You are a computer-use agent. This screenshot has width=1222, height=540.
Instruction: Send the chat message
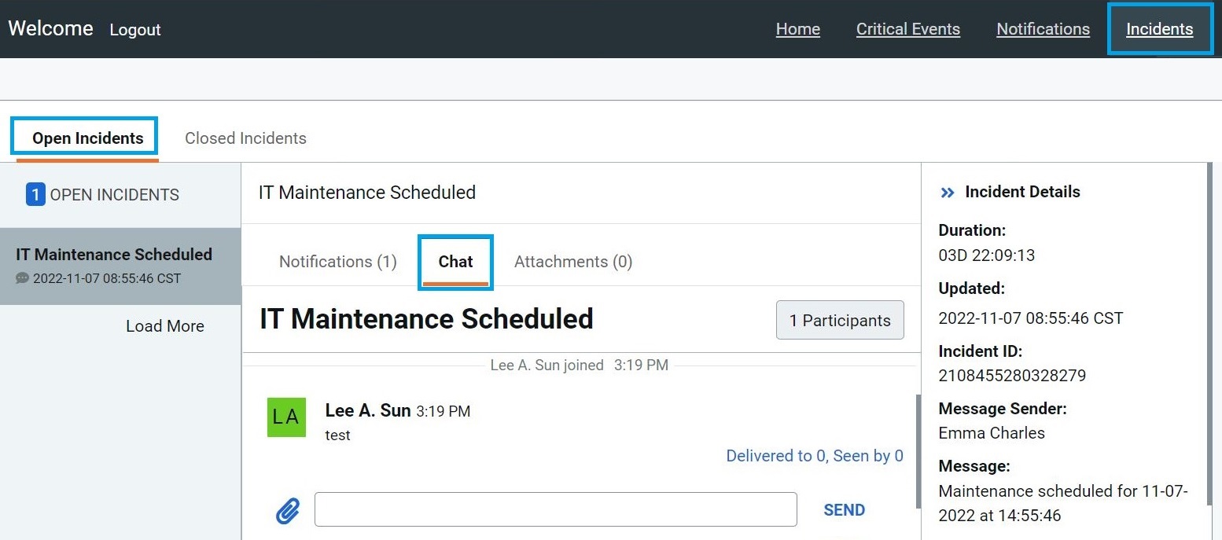pos(844,510)
